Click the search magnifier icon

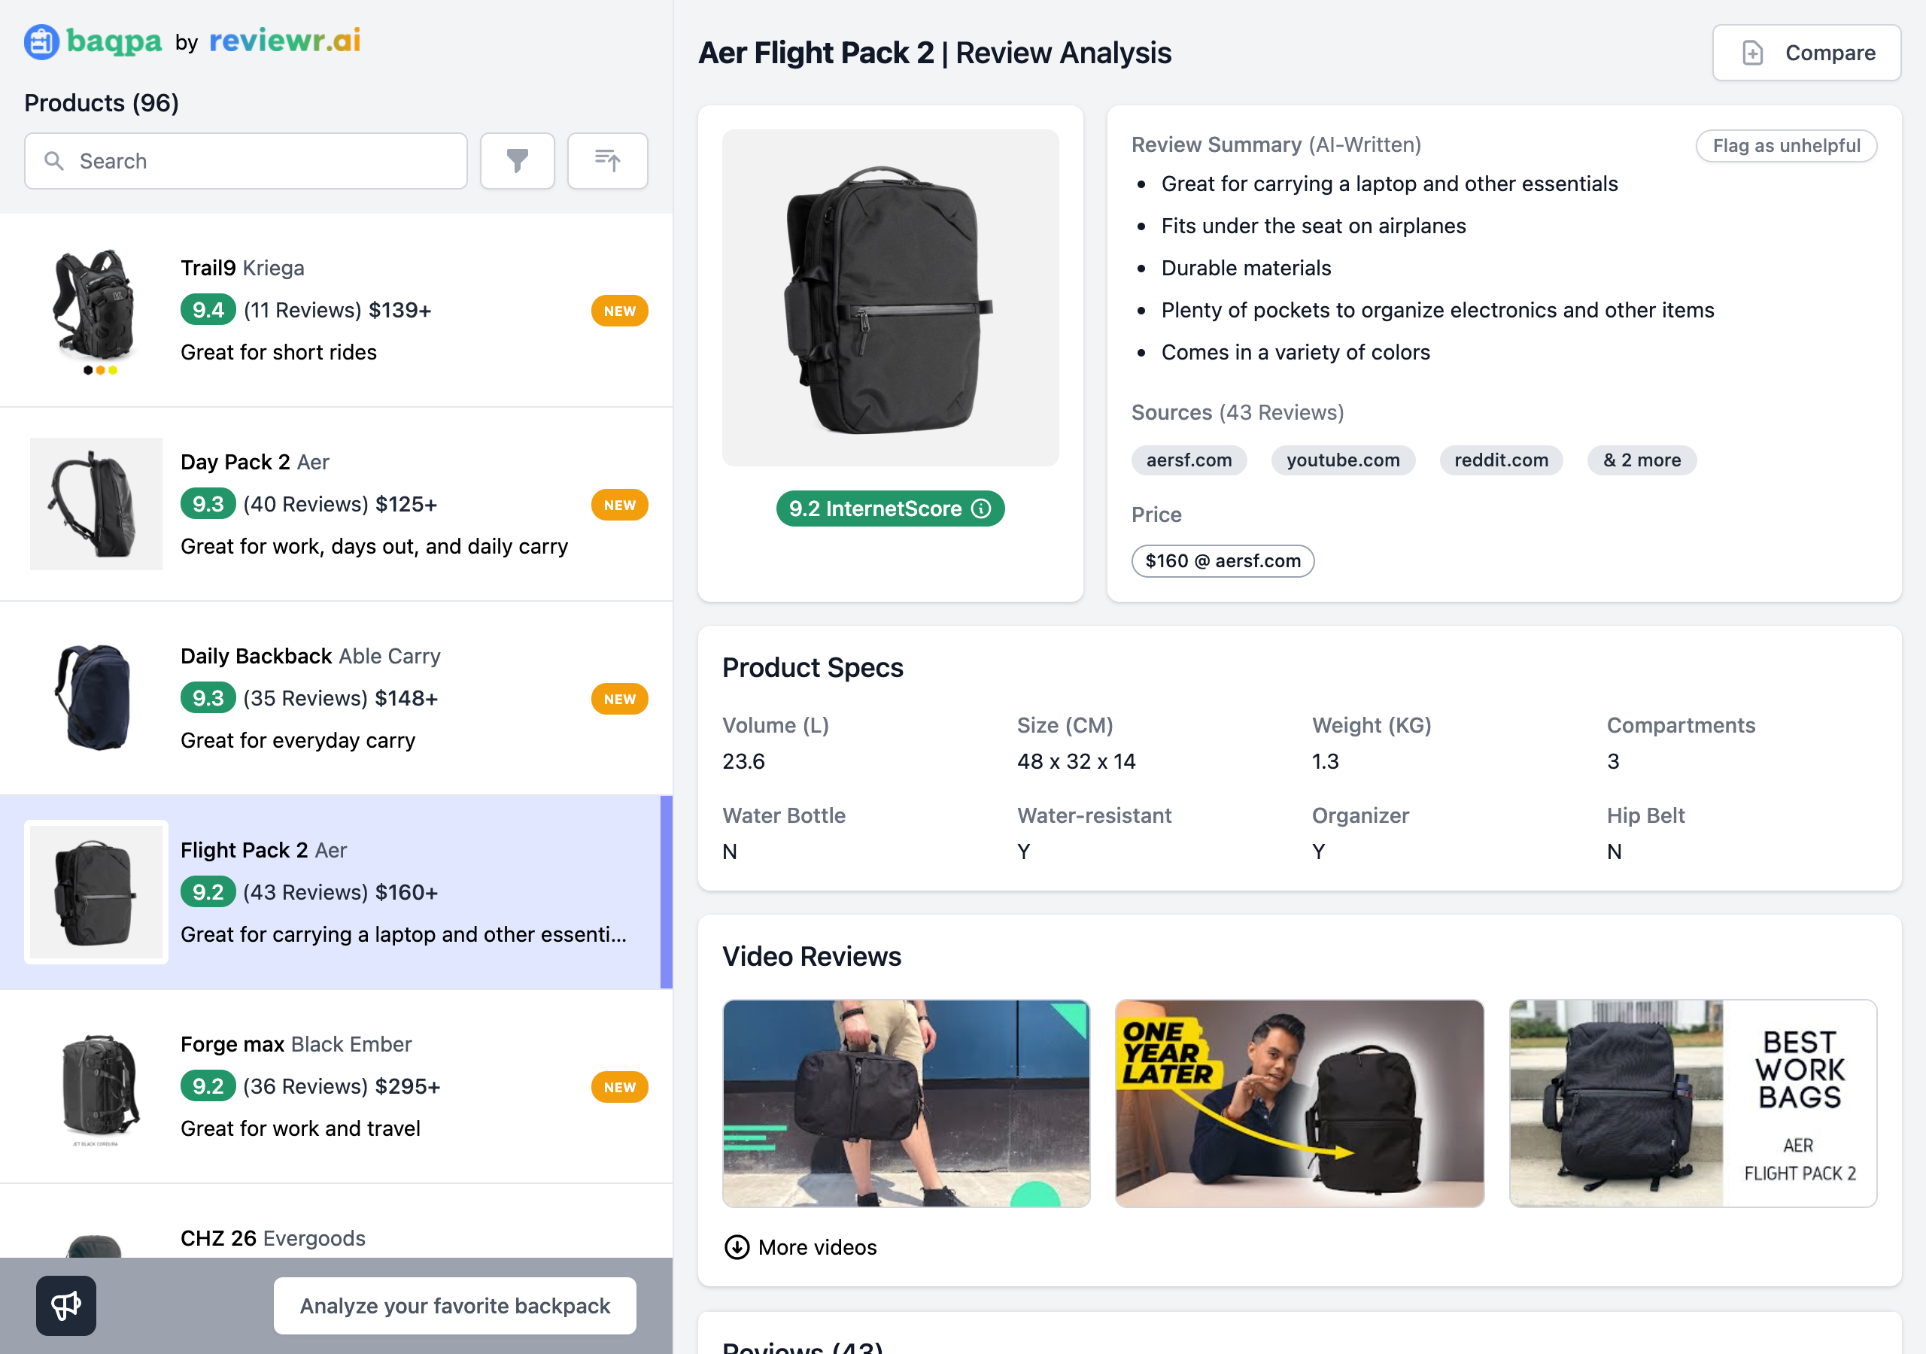pos(53,160)
